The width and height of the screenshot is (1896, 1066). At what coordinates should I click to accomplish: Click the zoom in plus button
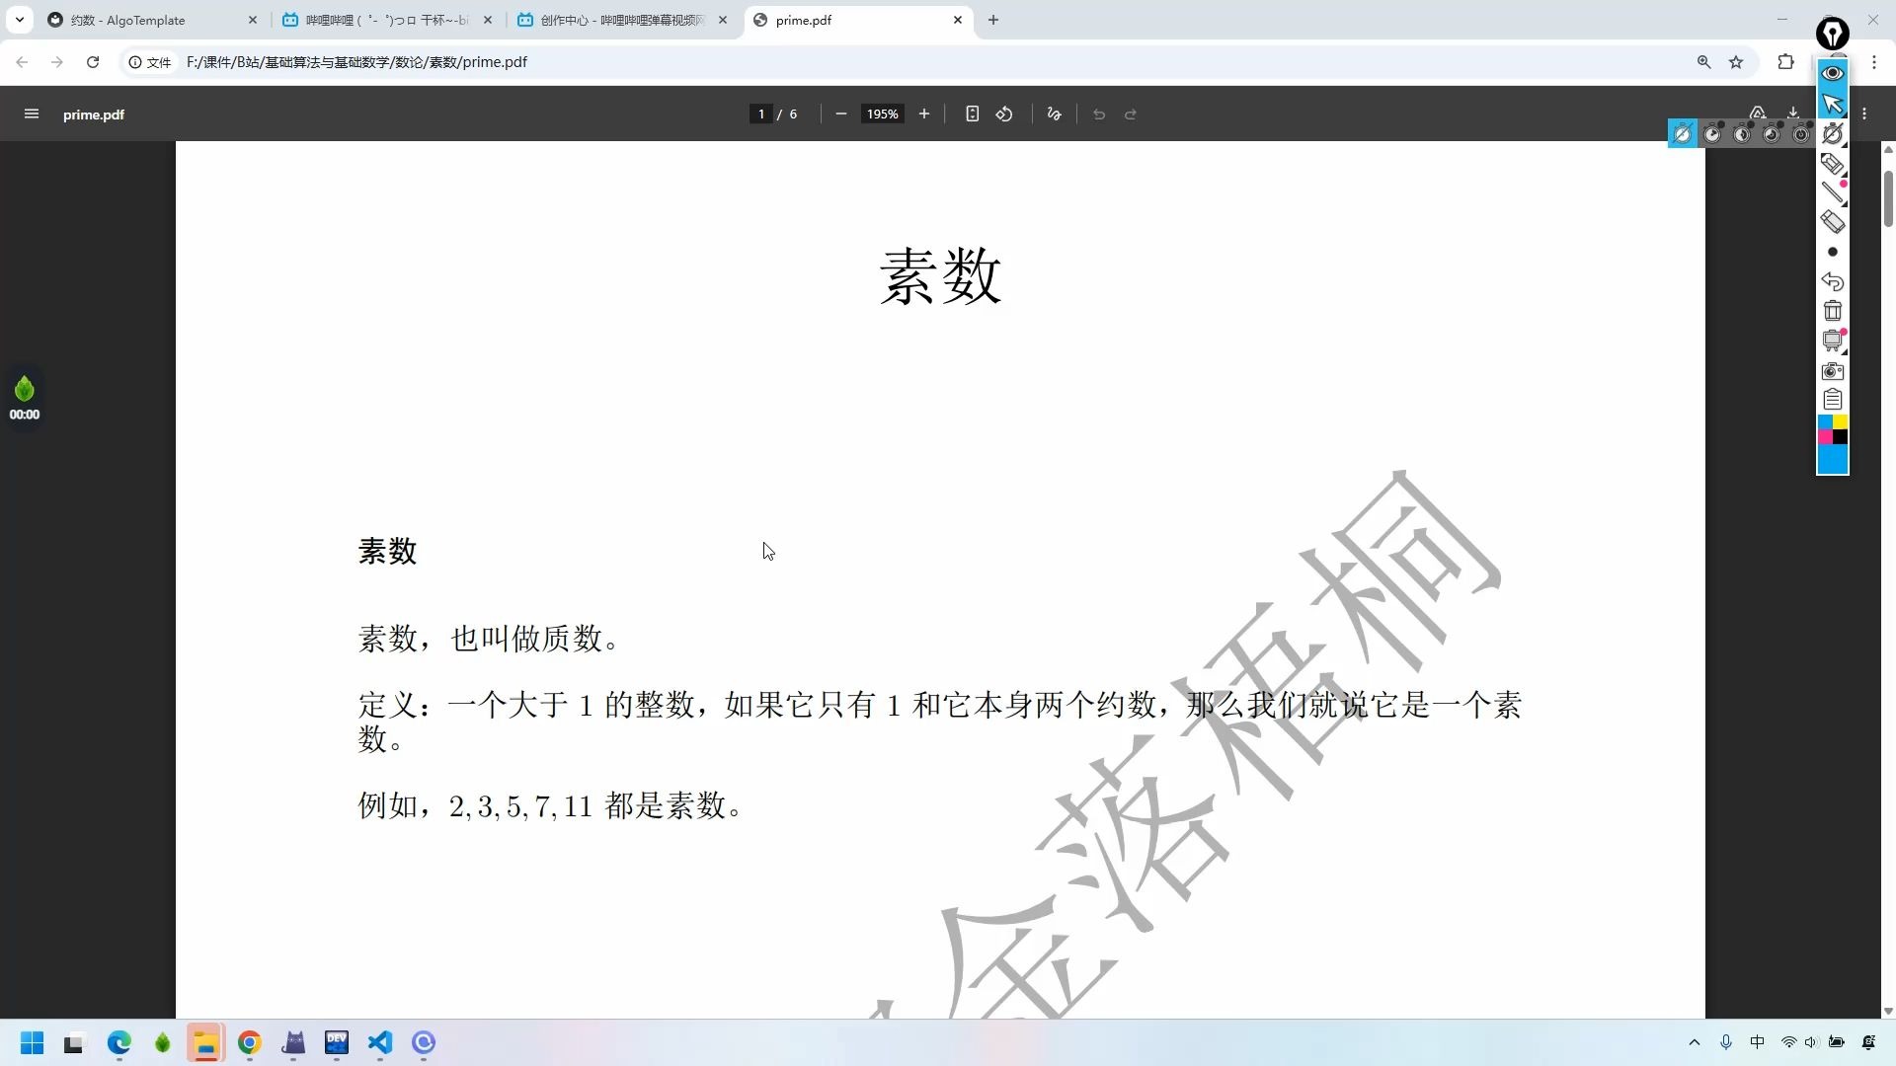[923, 114]
